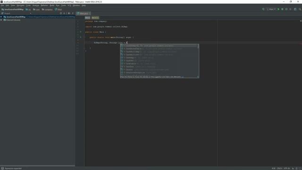Viewport: 302px width, 170px height.
Task: Open Project Structure icon in top toolbar
Action: tap(295, 9)
